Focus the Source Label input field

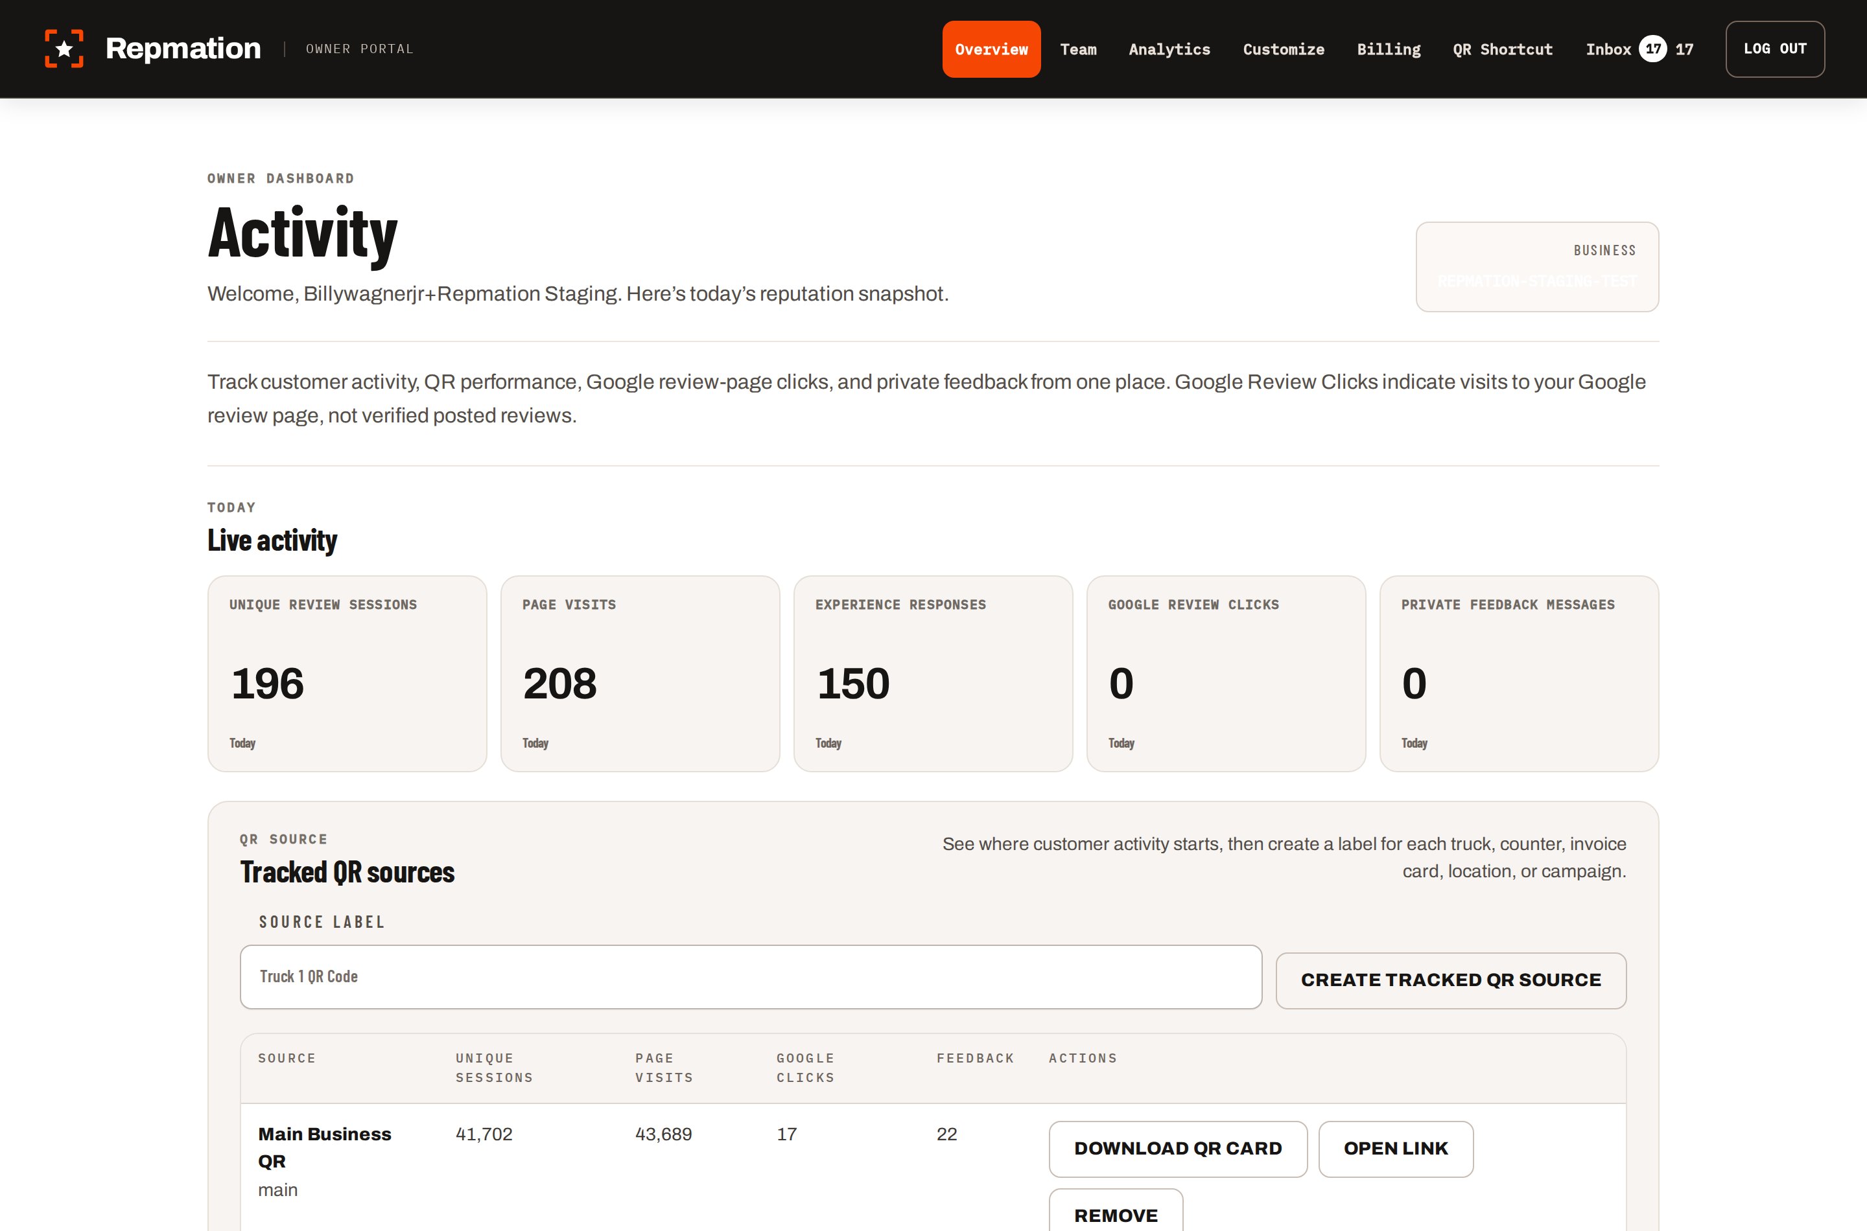pos(751,976)
